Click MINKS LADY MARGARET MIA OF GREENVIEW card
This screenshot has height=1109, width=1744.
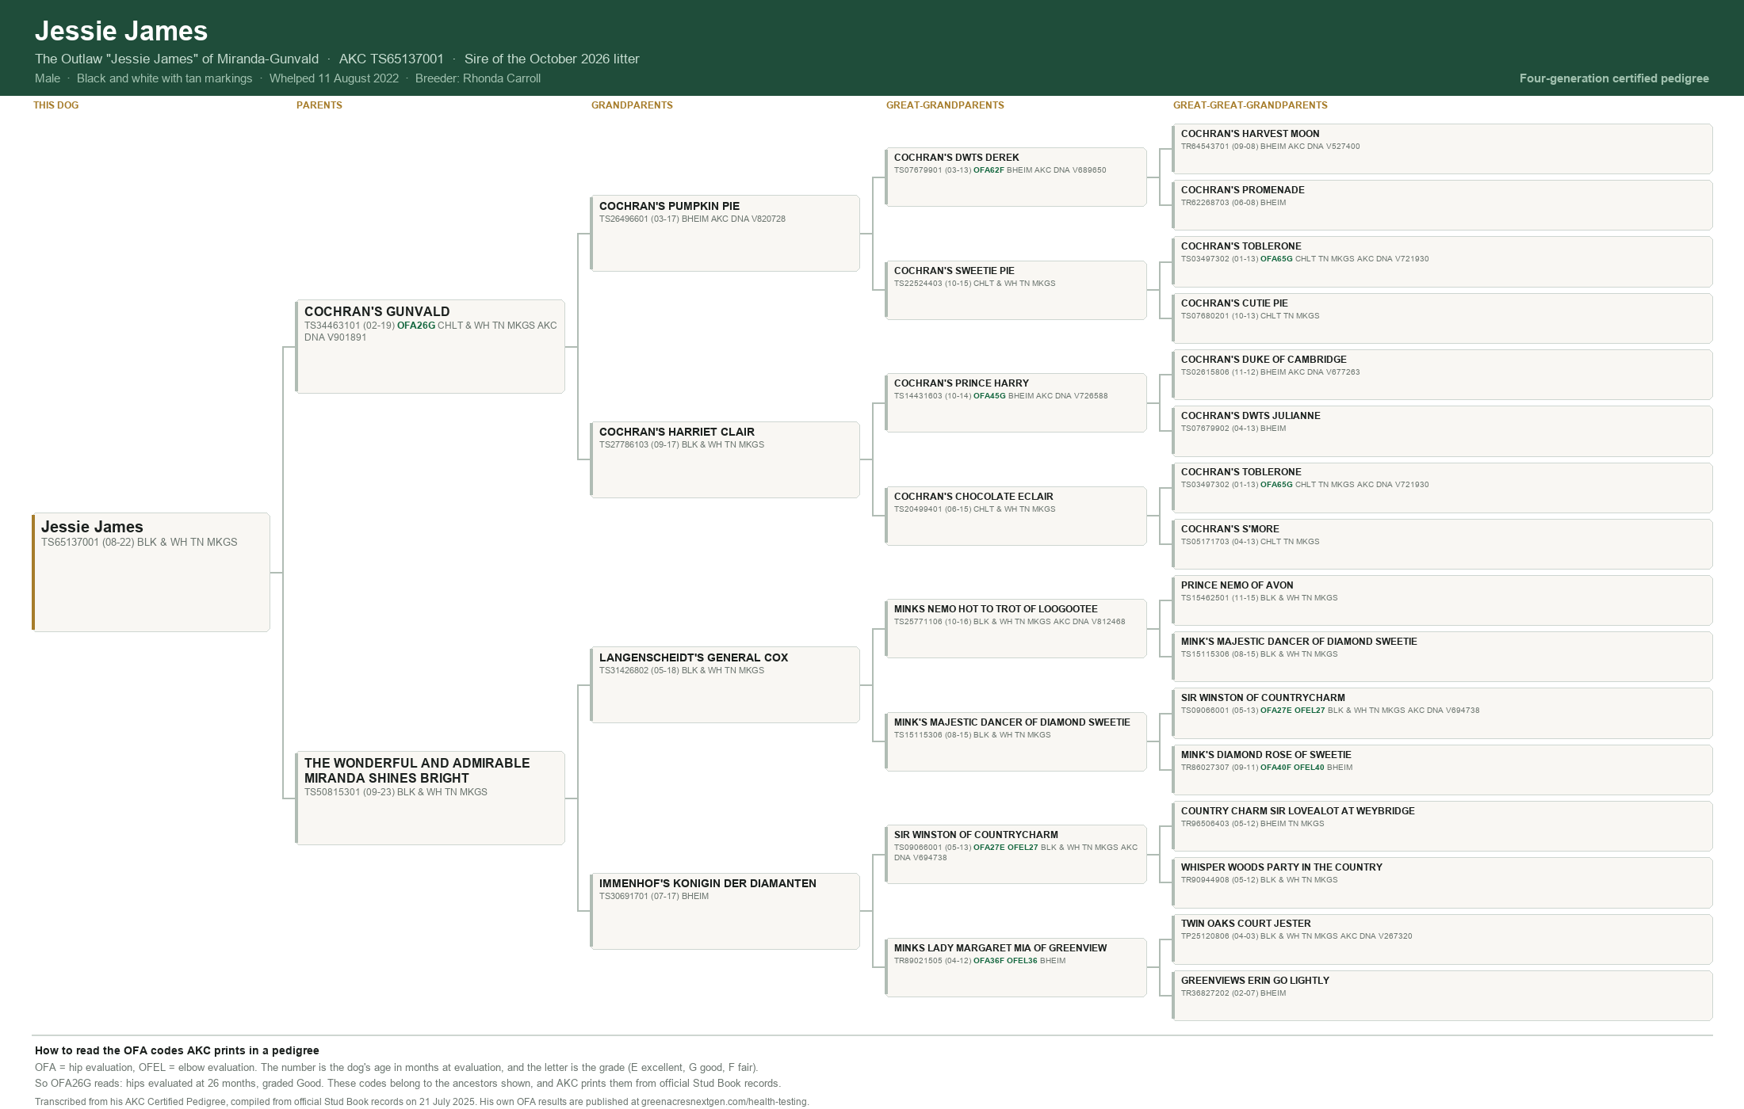tap(1015, 967)
